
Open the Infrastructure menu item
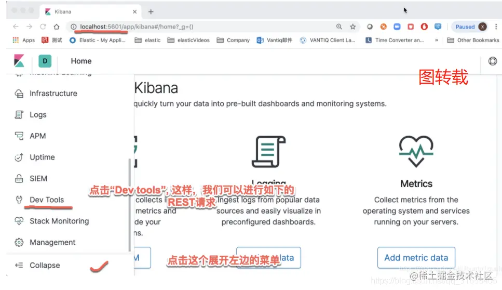click(x=53, y=94)
